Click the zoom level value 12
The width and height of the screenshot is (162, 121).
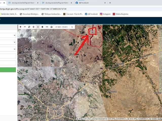[x=72, y=27]
